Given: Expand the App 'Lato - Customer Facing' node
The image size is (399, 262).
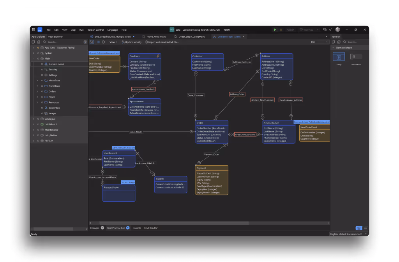Looking at the screenshot, I should 34,48.
